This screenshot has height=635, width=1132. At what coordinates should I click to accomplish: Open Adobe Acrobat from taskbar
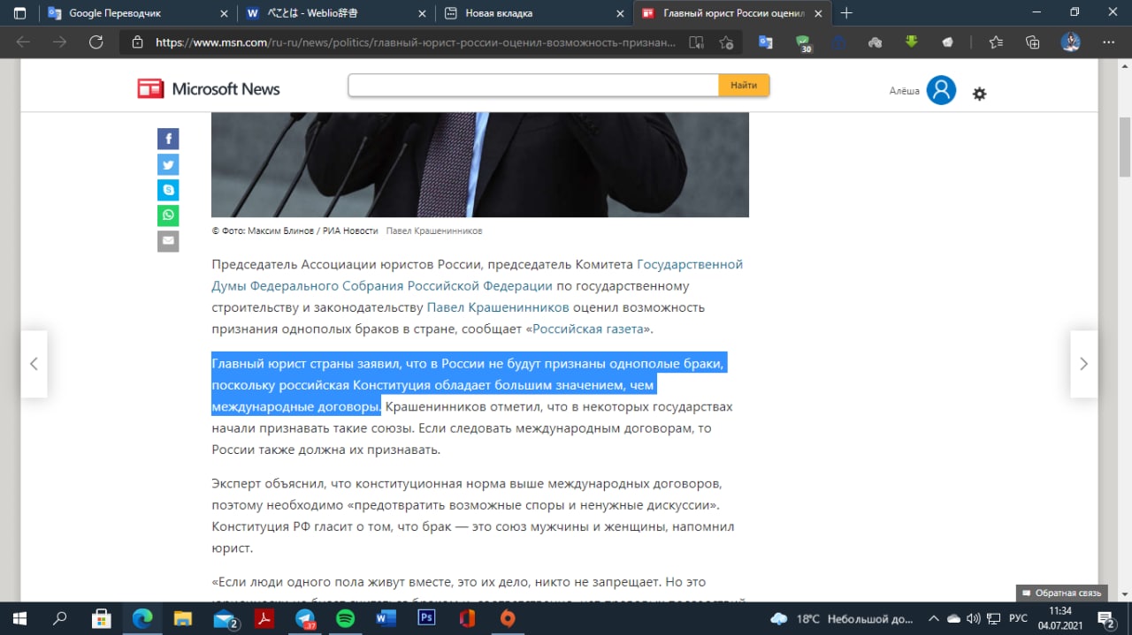[264, 618]
